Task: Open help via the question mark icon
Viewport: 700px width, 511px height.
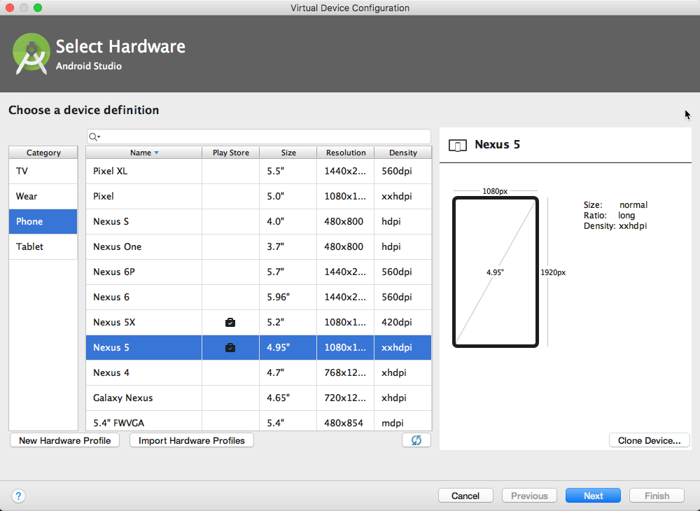Action: point(18,496)
